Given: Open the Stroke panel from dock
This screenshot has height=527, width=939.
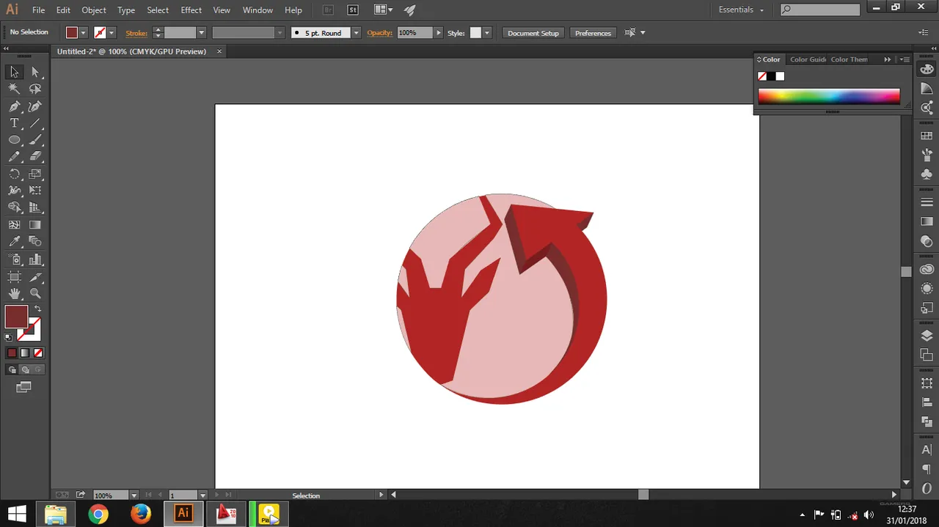Looking at the screenshot, I should point(927,202).
